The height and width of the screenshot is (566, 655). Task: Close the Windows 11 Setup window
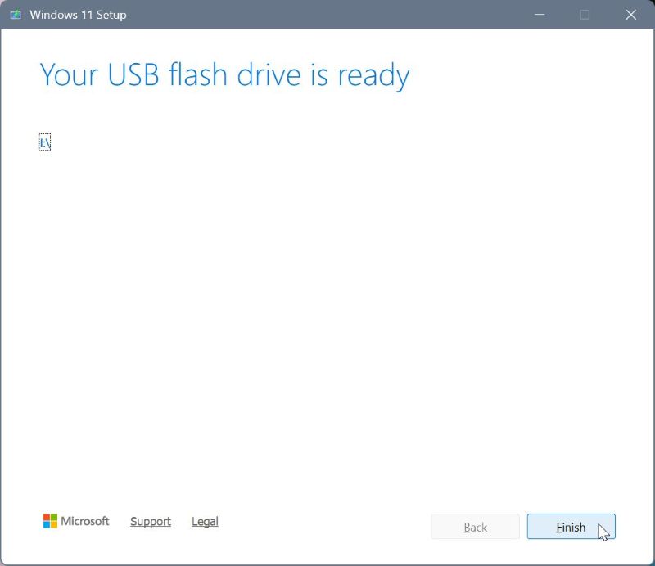(x=630, y=15)
